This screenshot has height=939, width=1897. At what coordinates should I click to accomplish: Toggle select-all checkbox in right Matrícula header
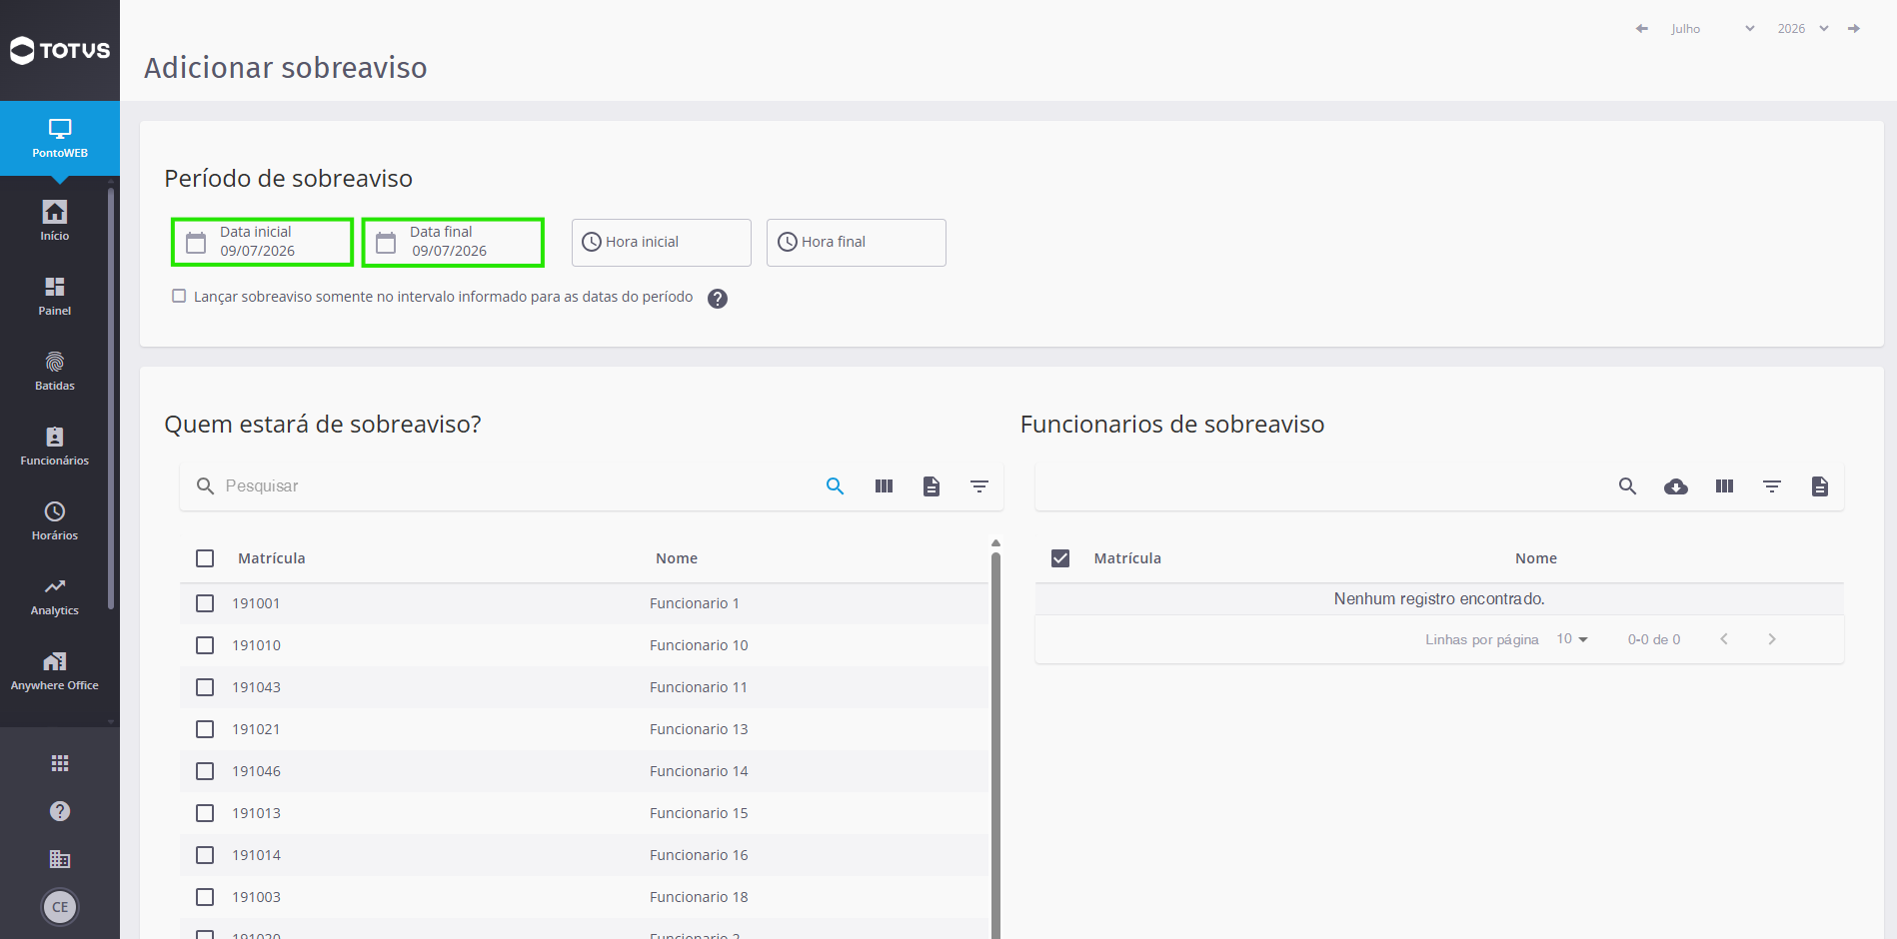pos(1060,558)
